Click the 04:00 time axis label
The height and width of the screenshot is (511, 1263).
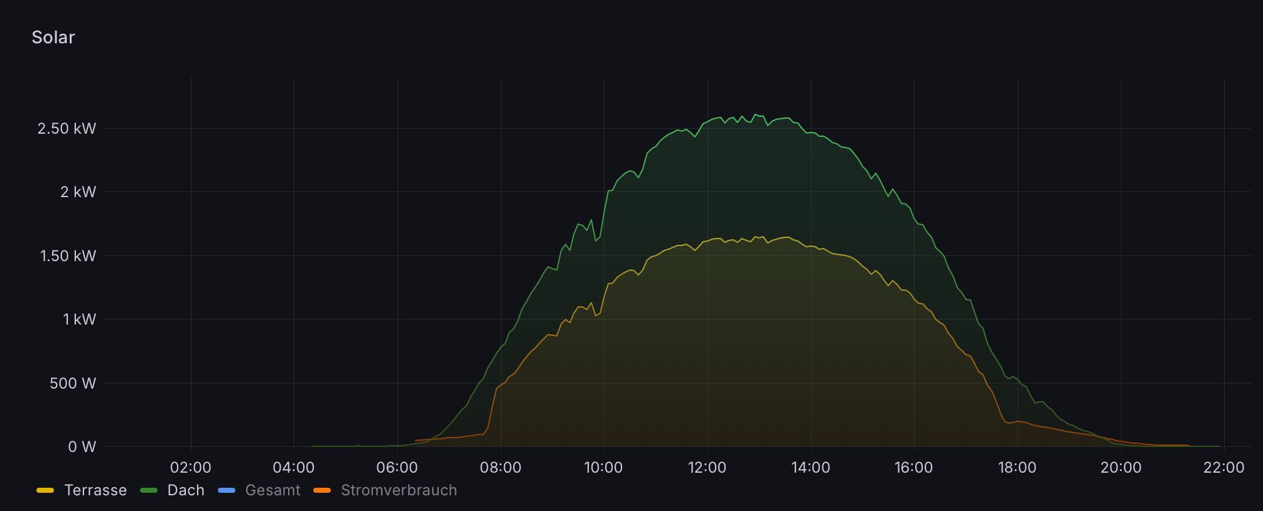294,468
